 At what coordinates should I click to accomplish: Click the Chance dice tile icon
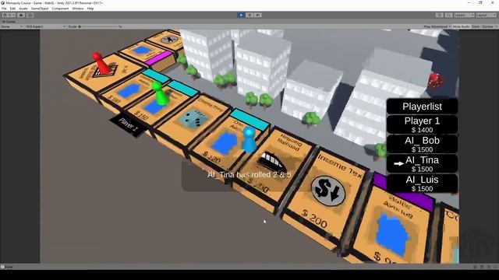pos(194,120)
